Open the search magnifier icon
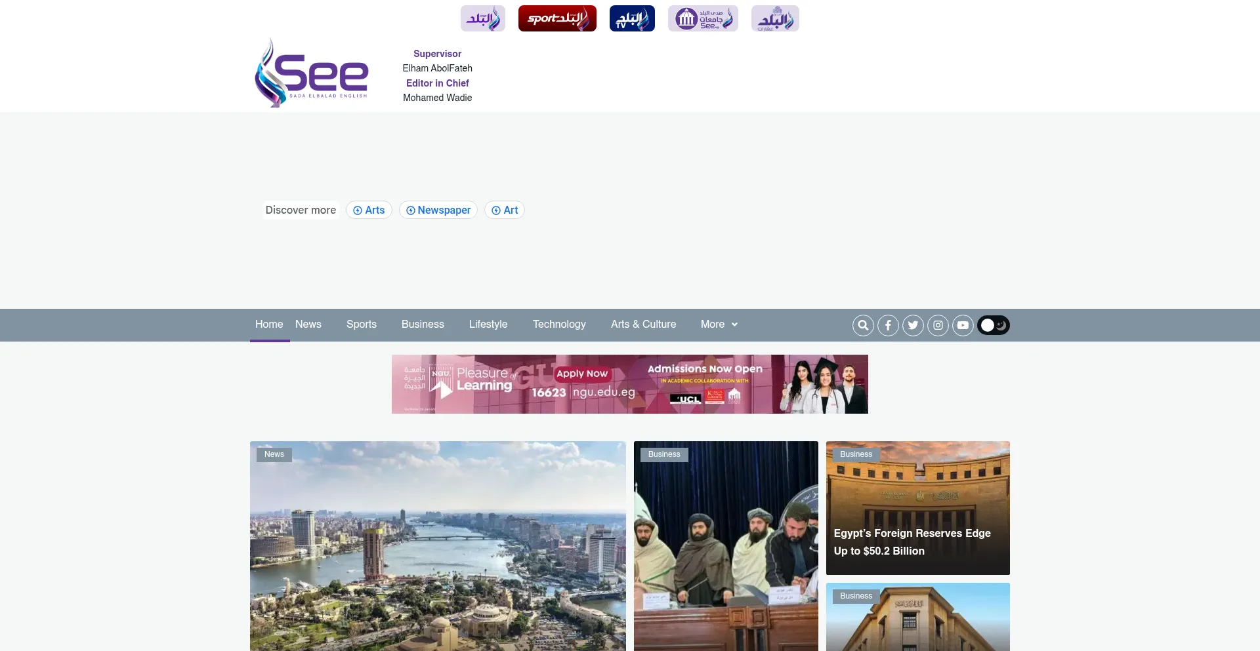 point(863,325)
